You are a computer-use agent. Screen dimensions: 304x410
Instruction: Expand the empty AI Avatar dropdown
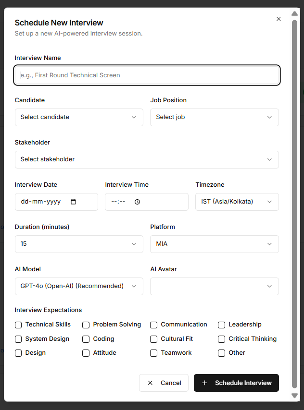pos(214,286)
